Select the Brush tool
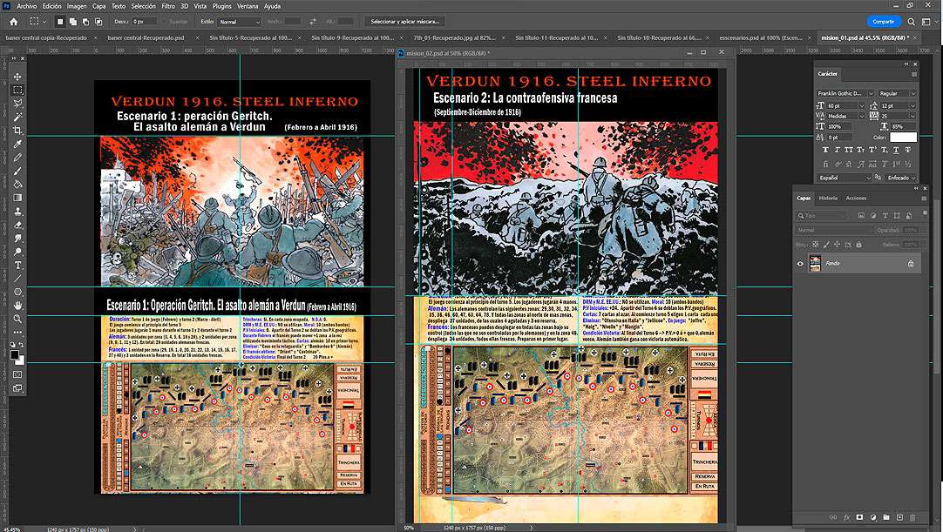The image size is (943, 532). coord(18,172)
